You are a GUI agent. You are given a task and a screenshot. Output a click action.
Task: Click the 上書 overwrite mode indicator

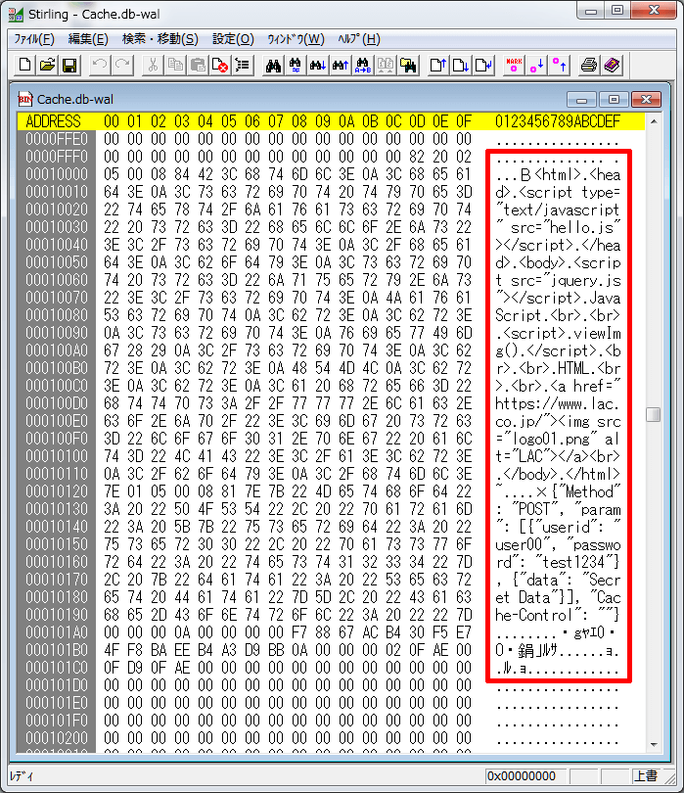646,775
